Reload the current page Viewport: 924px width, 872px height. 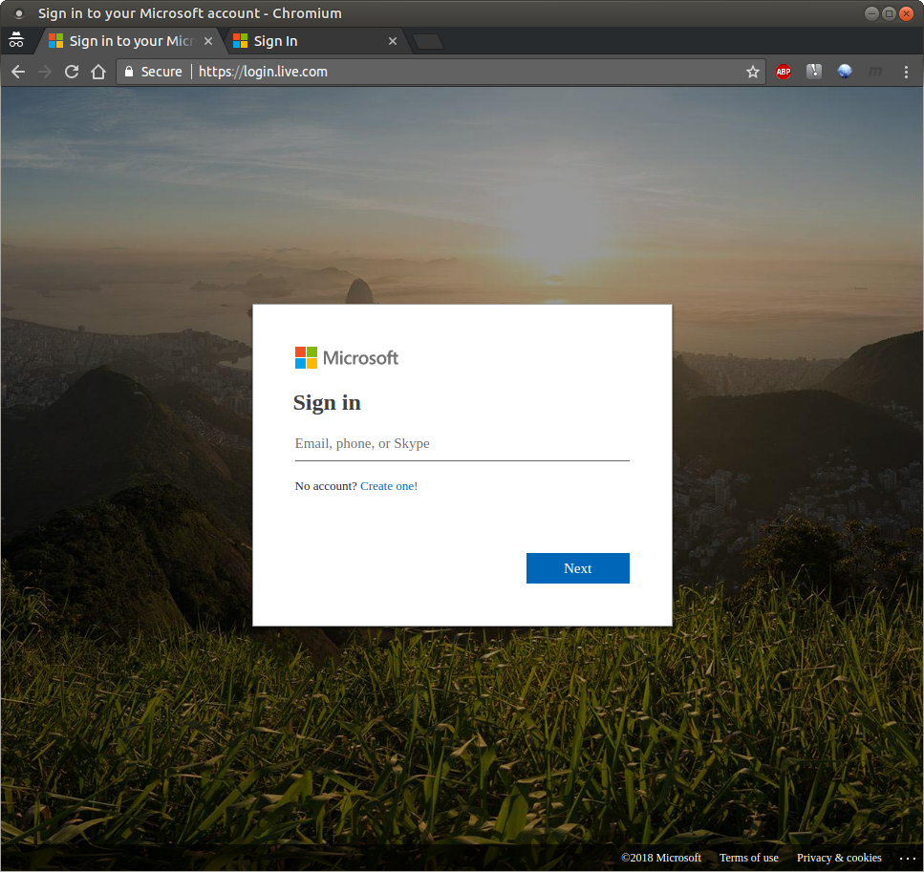[71, 72]
